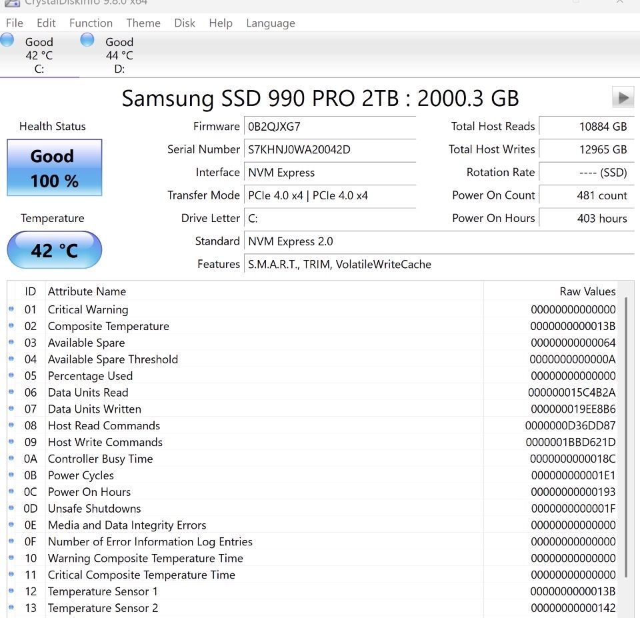Click the status dot beside Unsafe Shutdowns
Viewport: 640px width, 618px height.
tap(11, 509)
